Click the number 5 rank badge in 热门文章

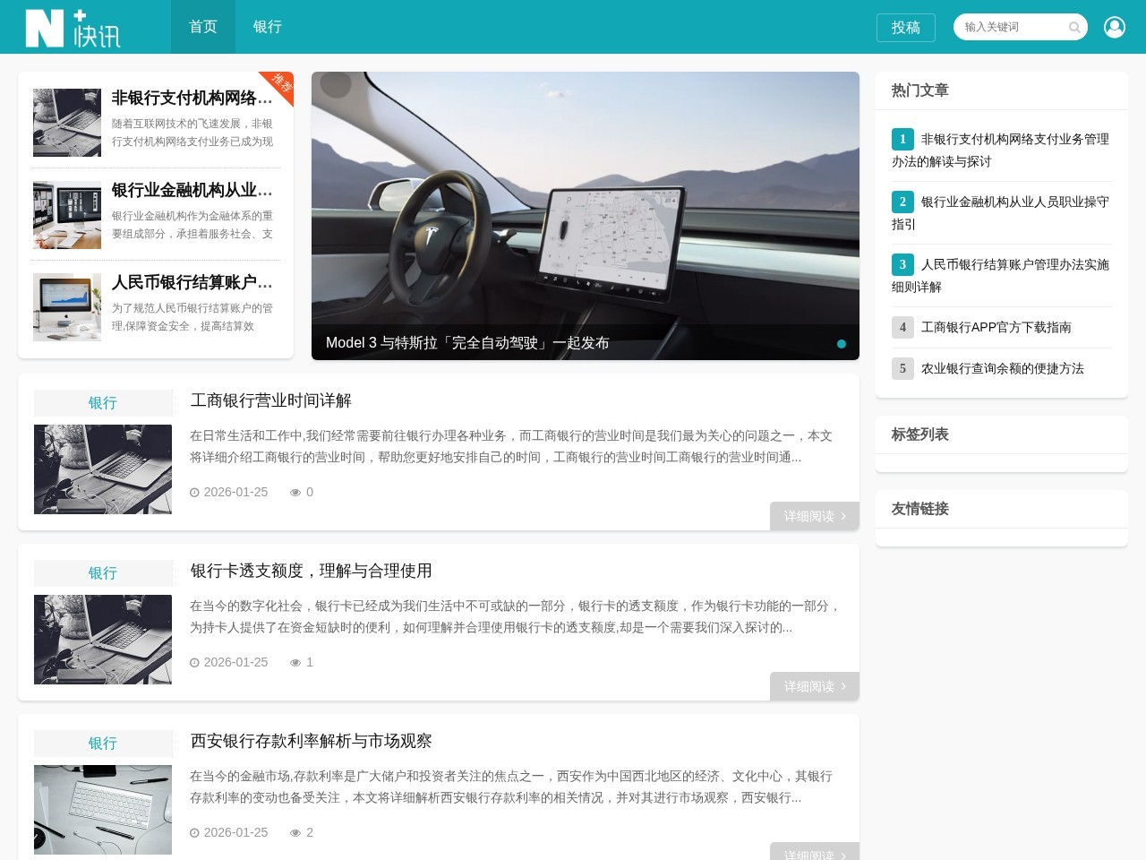[902, 368]
